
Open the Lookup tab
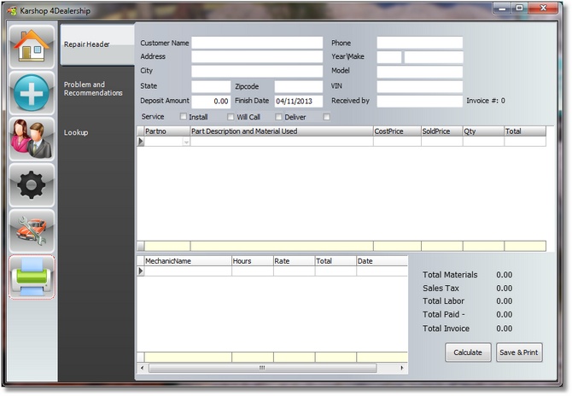(76, 132)
